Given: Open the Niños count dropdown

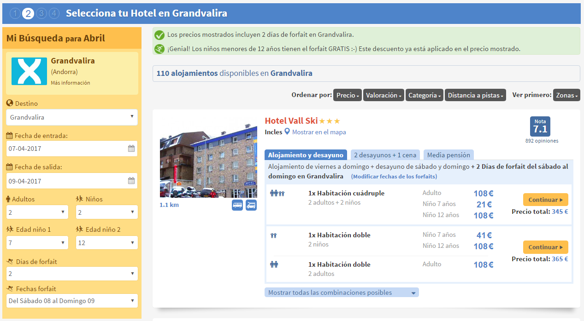Looking at the screenshot, I should click(x=106, y=212).
